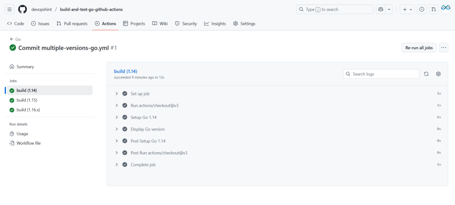The height and width of the screenshot is (205, 455).
Task: Expand the Set up job step
Action: coord(117,94)
